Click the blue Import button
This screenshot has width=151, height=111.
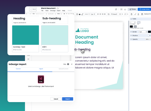67,99
